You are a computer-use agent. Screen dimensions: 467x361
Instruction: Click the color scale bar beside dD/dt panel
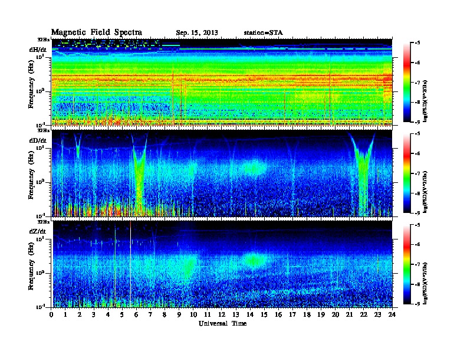(407, 173)
